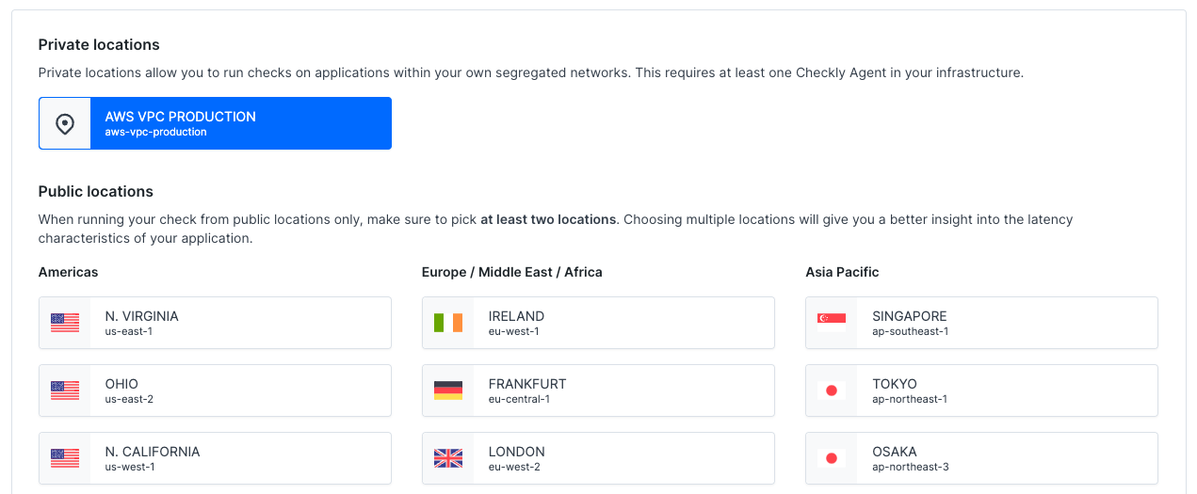Select the N. Virginia us-east-1 location
Screen dimensions: 1197x494
(240, 323)
